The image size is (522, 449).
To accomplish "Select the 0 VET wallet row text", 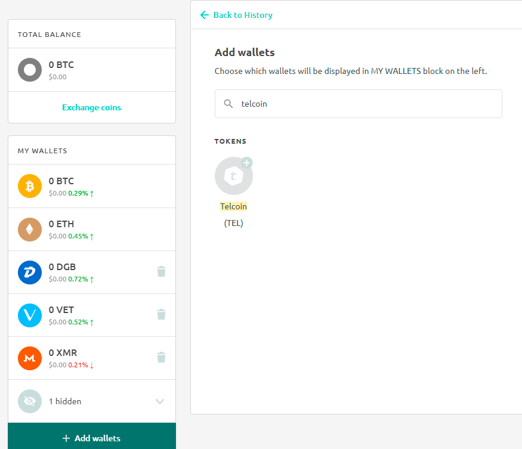I will 61,310.
